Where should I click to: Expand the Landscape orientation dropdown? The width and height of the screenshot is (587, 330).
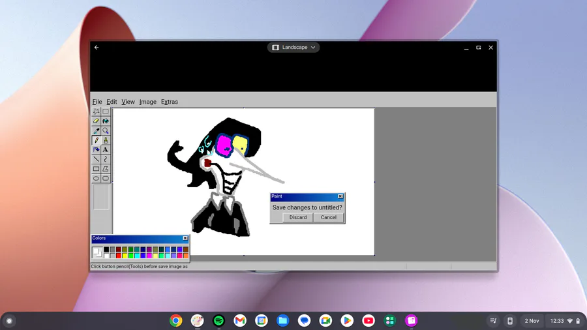pyautogui.click(x=293, y=48)
